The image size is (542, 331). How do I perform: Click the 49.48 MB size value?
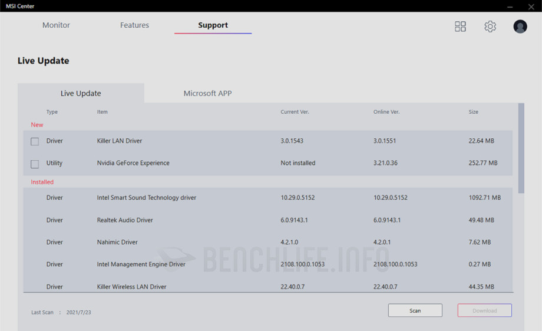pos(481,220)
